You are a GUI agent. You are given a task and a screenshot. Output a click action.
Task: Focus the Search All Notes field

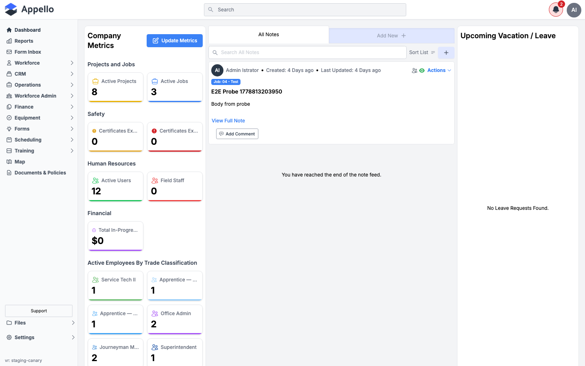coord(308,52)
